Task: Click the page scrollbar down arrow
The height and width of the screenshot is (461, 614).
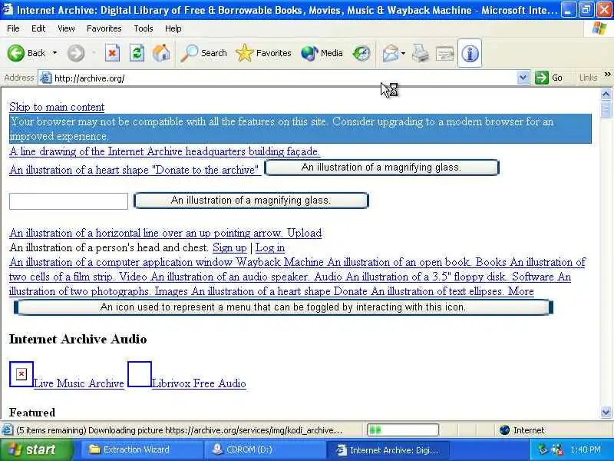Action: coord(606,412)
